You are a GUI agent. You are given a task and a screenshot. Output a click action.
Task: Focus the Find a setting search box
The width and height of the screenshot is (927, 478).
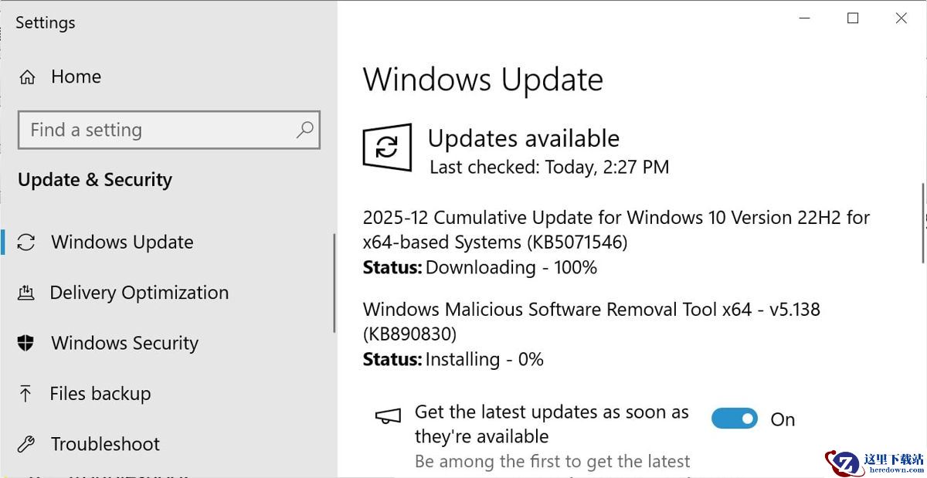[168, 130]
